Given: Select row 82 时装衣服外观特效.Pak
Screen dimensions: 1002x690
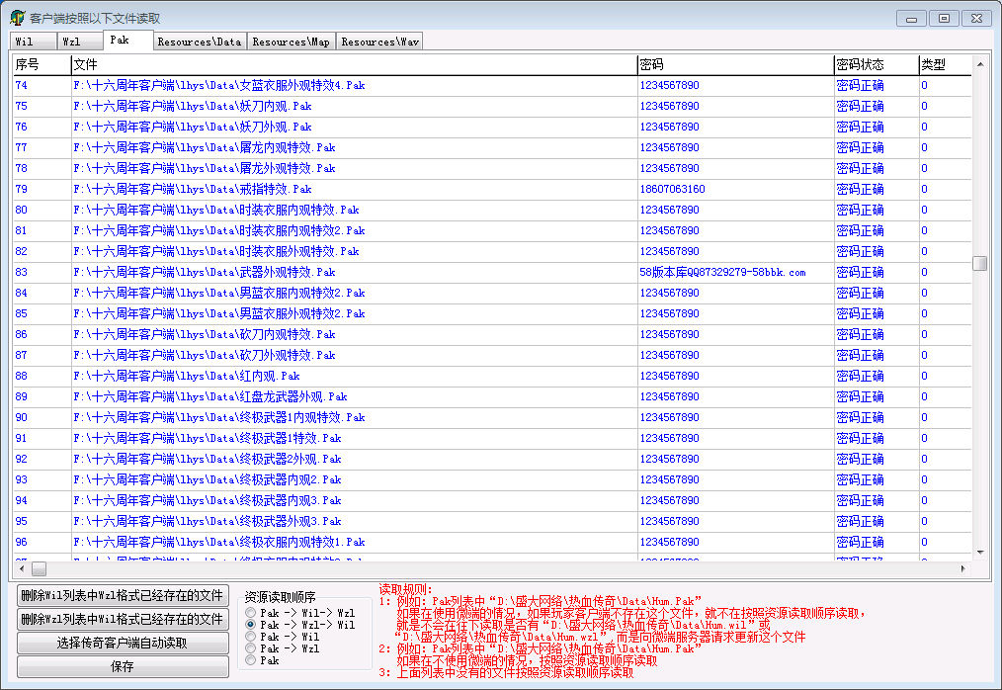Looking at the screenshot, I should (491, 251).
